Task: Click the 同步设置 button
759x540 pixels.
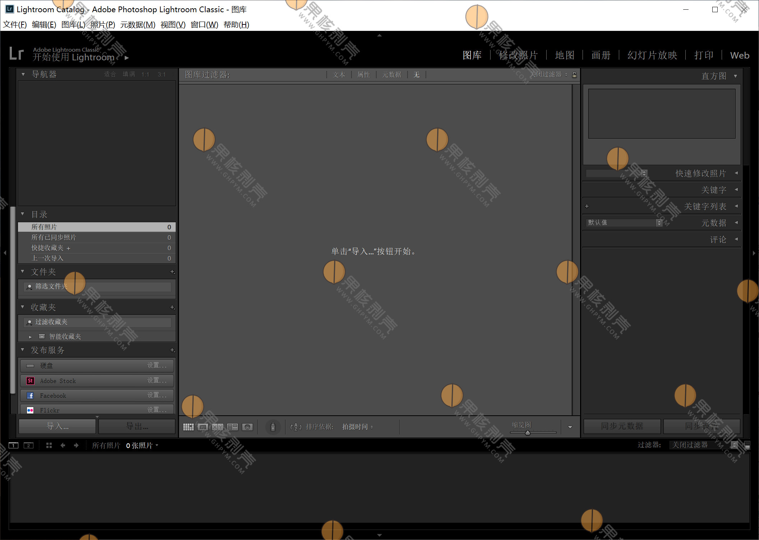Action: tap(701, 426)
